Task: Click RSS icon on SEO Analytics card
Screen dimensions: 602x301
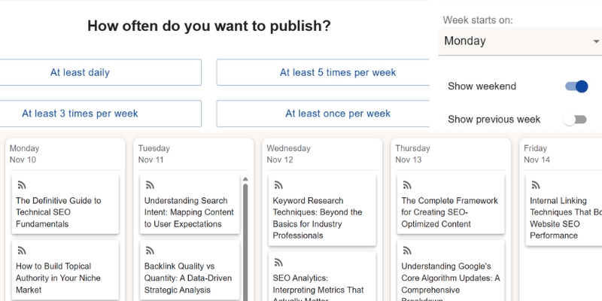Action: (278, 262)
